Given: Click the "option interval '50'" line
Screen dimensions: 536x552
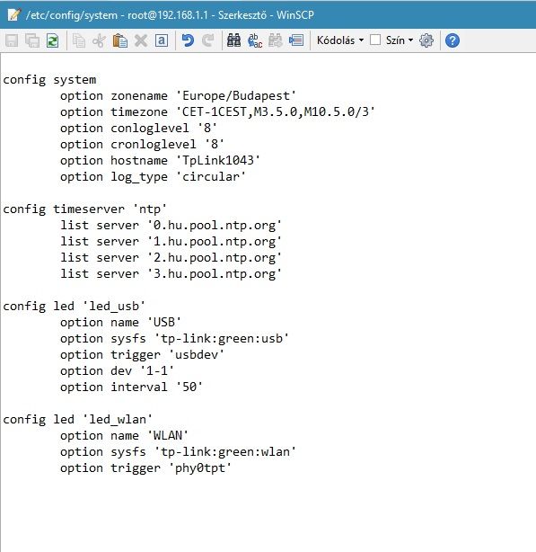Looking at the screenshot, I should point(131,387).
